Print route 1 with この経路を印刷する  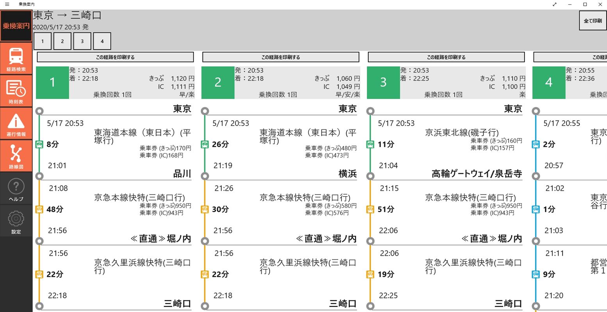tap(115, 57)
